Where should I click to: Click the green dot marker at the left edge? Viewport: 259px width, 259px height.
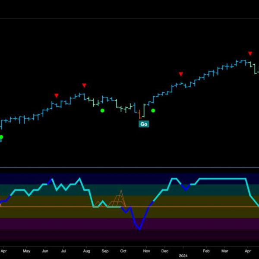[x=1, y=137]
